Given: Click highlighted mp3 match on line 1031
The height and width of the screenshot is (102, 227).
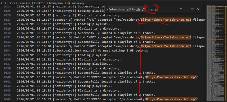Looking at the screenshot, I should pyautogui.click(x=166, y=38).
